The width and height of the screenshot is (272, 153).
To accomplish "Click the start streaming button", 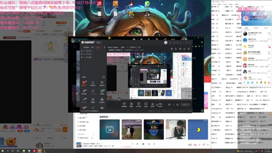I will pyautogui.click(x=185, y=105).
